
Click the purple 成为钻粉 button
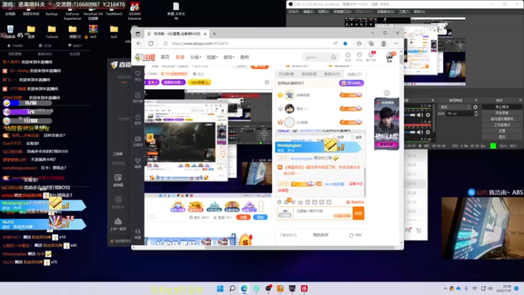click(x=351, y=83)
